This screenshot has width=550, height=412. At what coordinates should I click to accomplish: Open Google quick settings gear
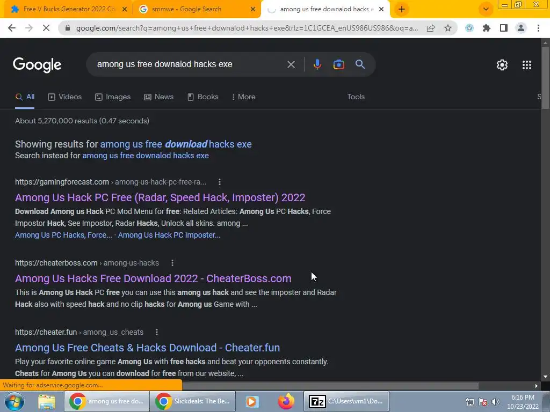[x=502, y=65]
